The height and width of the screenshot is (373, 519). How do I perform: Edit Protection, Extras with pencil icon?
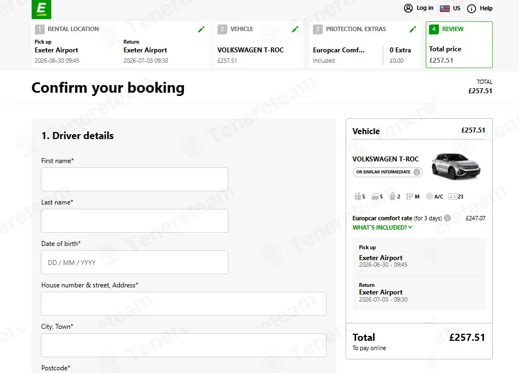coord(412,29)
